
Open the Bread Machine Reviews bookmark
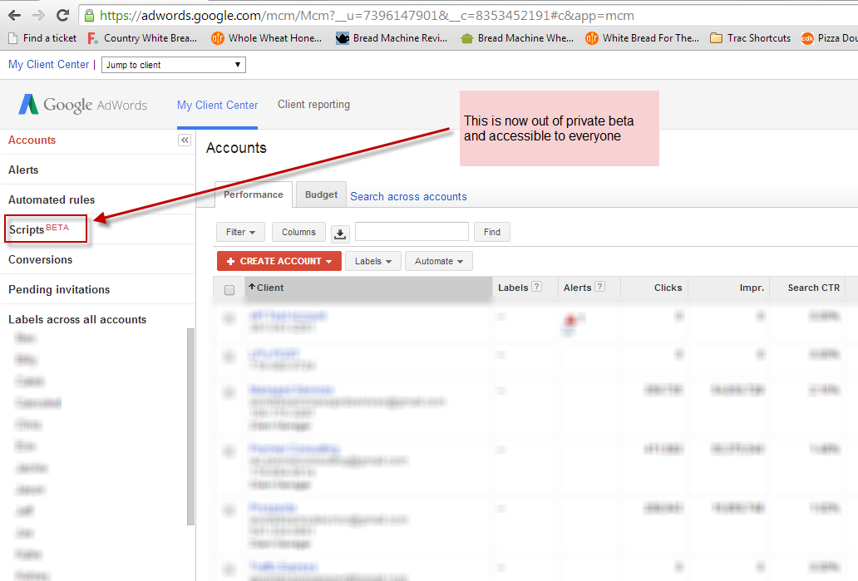[392, 38]
